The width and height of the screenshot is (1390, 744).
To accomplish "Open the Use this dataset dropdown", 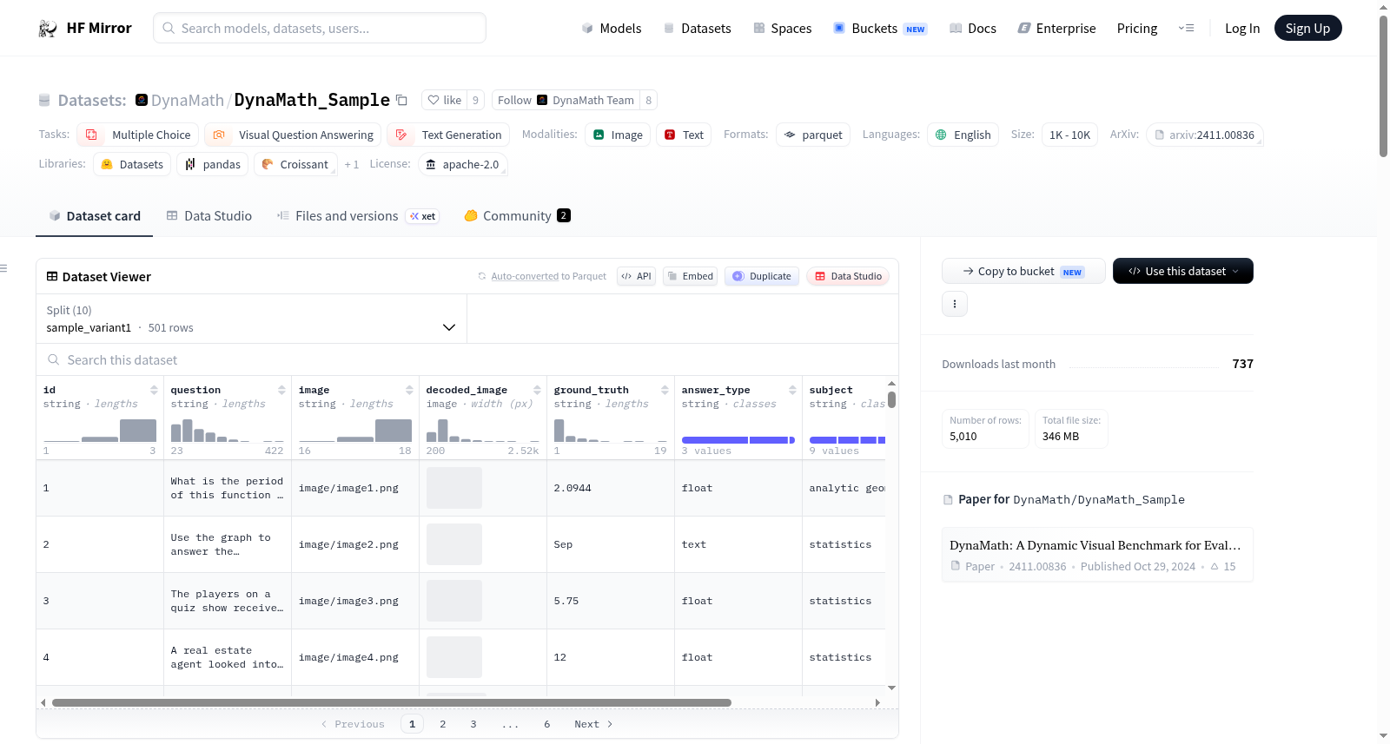I will click(1183, 271).
